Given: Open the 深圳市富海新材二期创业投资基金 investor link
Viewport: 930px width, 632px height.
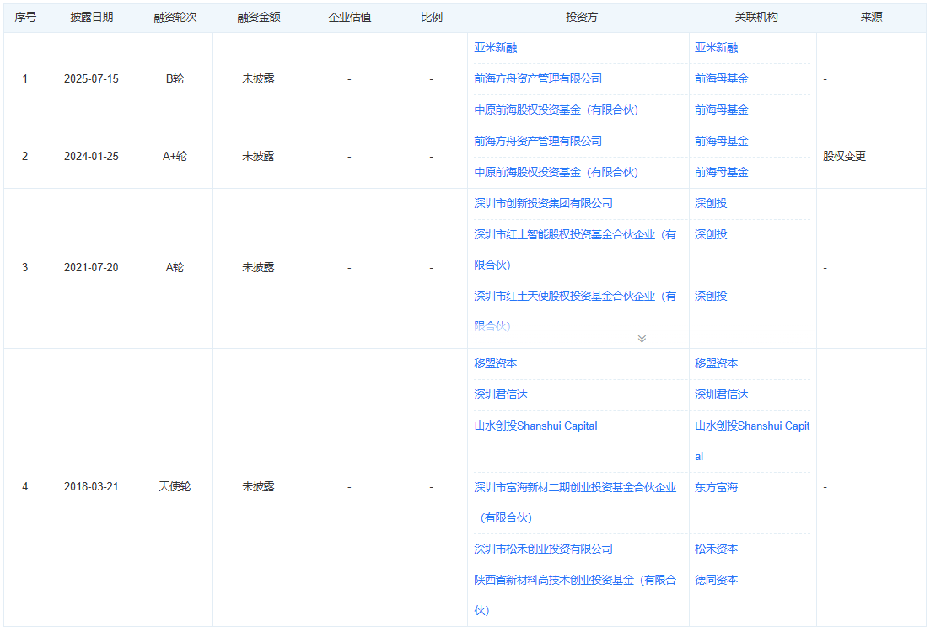Looking at the screenshot, I should click(574, 487).
